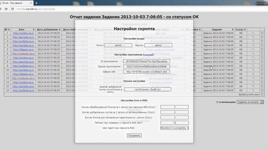268x150 pixels.
Task: Click the Сохранить button
Action: point(134,135)
